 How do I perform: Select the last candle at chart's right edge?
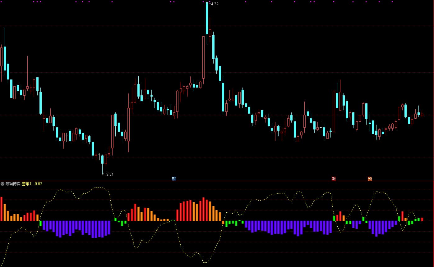pos(422,115)
